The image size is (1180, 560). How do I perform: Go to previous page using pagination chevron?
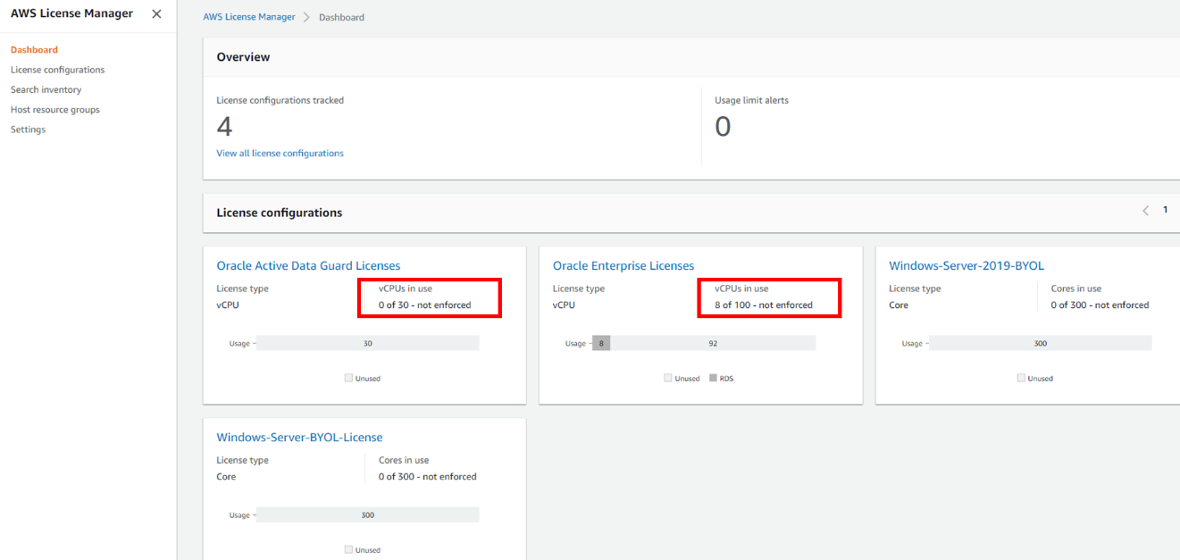pyautogui.click(x=1145, y=210)
